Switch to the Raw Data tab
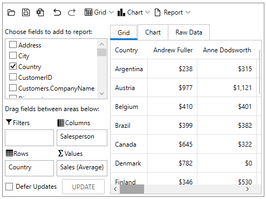 (189, 32)
